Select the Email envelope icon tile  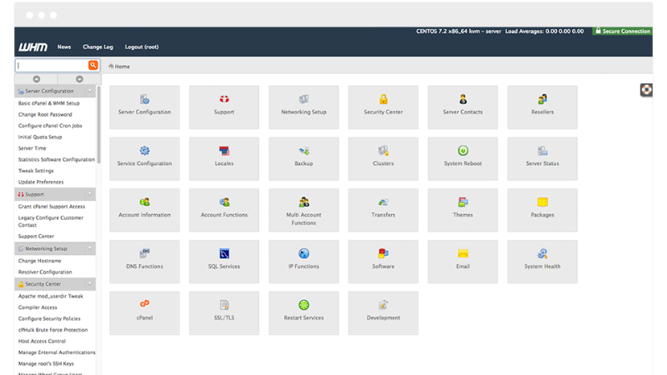tap(463, 253)
